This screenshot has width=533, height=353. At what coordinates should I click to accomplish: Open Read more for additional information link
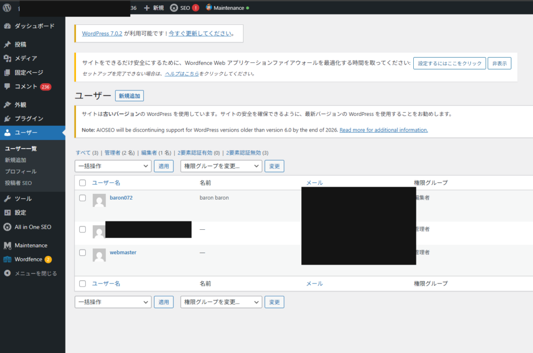coord(384,130)
